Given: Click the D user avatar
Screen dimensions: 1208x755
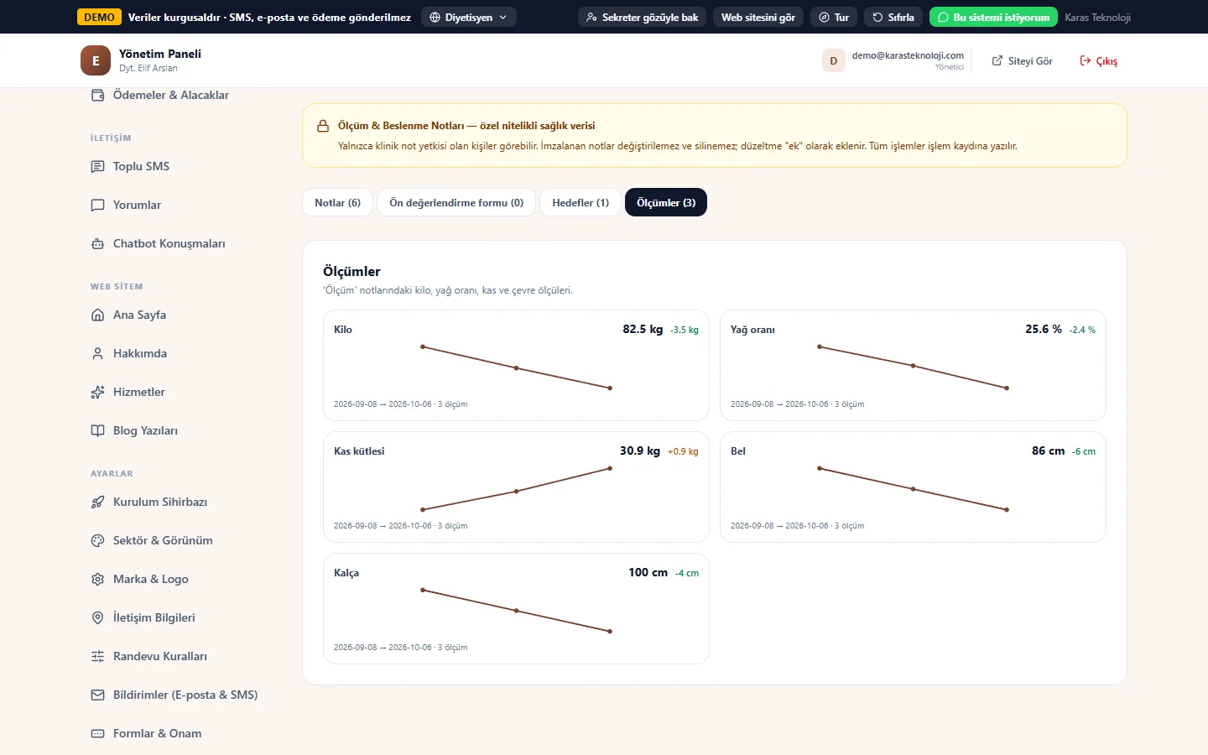Looking at the screenshot, I should 833,60.
